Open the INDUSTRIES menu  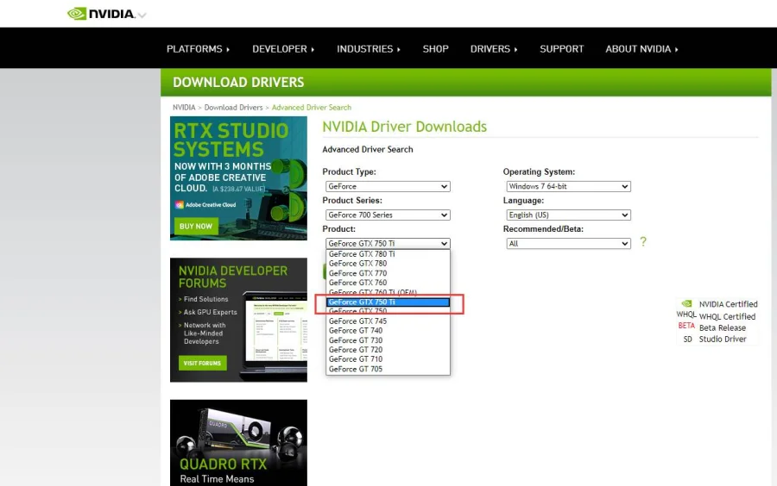pos(369,49)
